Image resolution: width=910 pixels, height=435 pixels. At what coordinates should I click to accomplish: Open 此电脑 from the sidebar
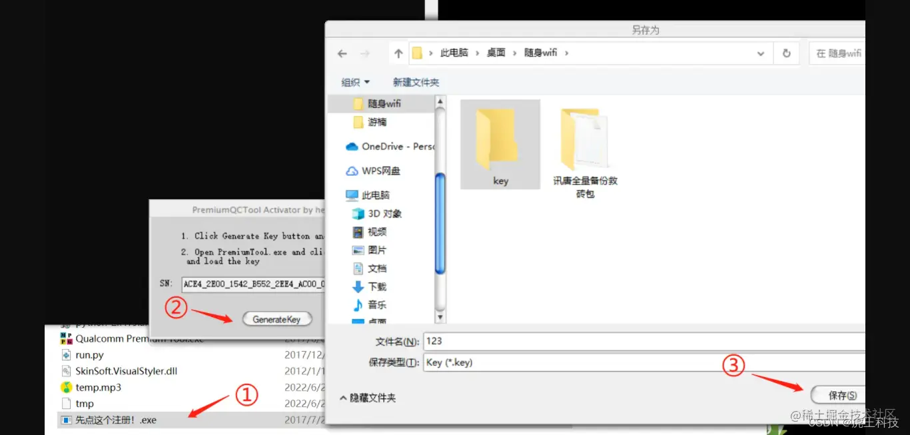point(374,195)
